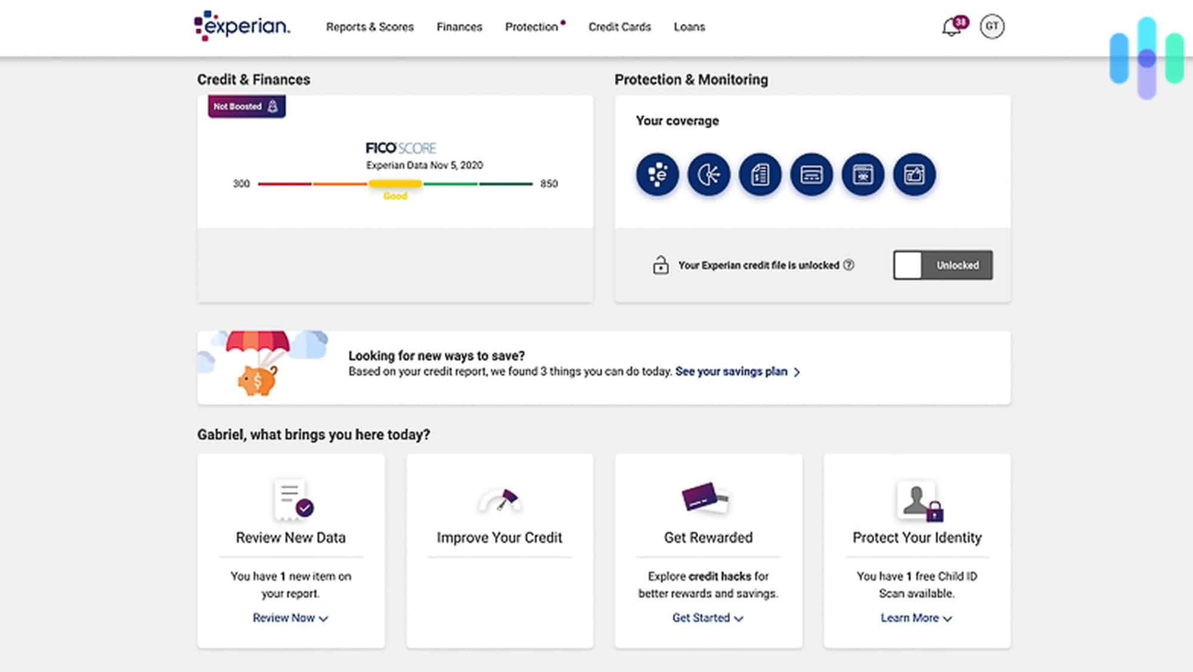
Task: Expand Review Now under Review New Data
Action: pyautogui.click(x=290, y=618)
